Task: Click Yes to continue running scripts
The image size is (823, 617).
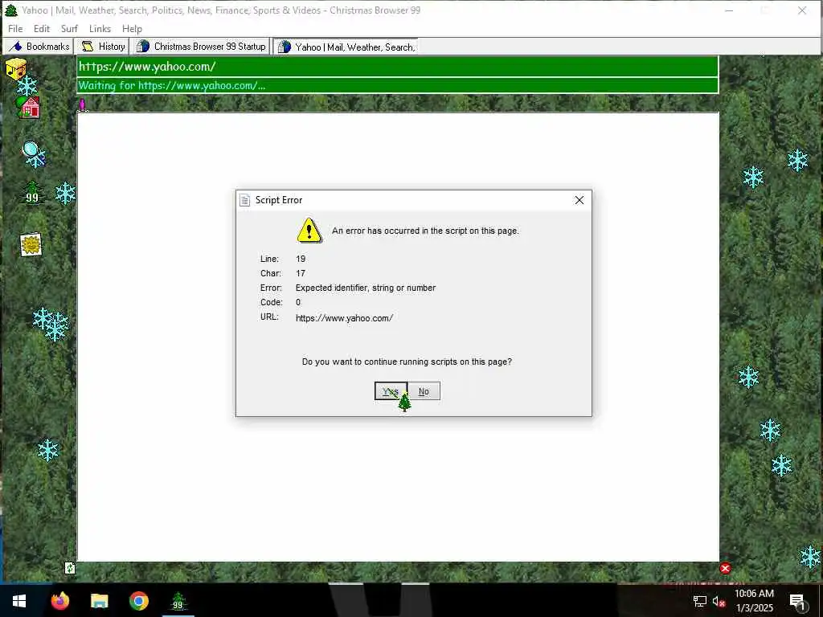Action: [x=391, y=391]
